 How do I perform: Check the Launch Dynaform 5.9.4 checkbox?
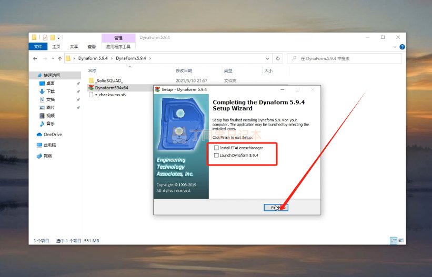point(216,155)
